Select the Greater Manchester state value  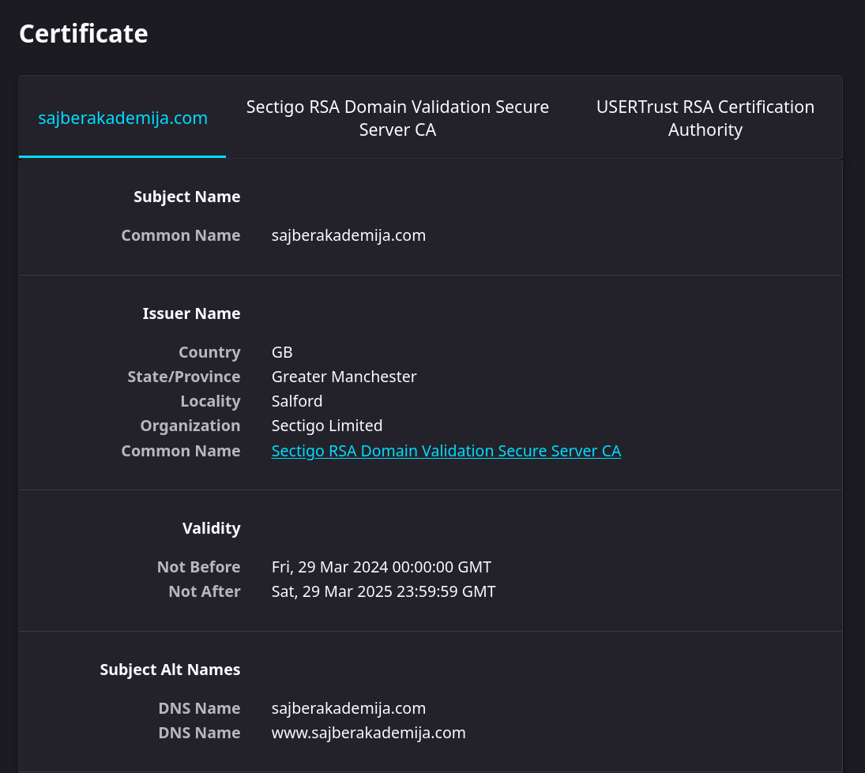344,377
